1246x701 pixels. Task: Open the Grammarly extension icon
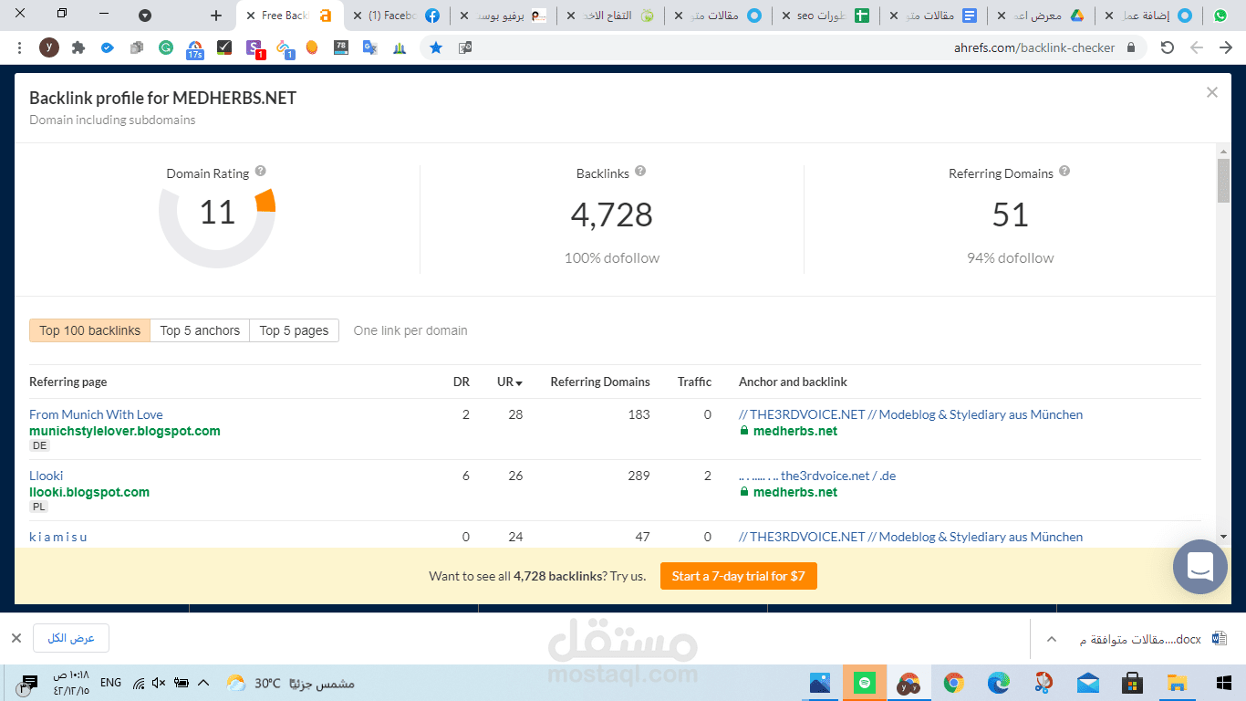(x=166, y=47)
